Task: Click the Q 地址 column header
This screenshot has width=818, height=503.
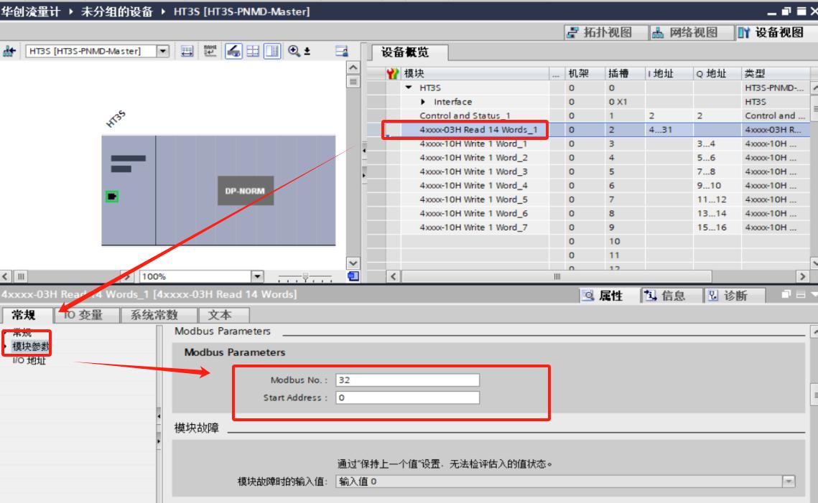Action: pos(716,73)
